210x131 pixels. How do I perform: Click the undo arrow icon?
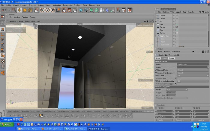coord(4,10)
